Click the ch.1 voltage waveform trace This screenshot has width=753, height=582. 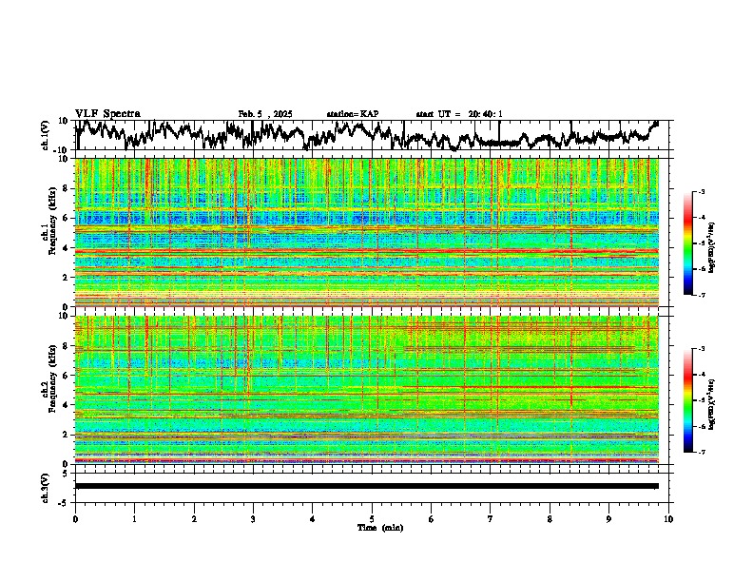click(367, 134)
